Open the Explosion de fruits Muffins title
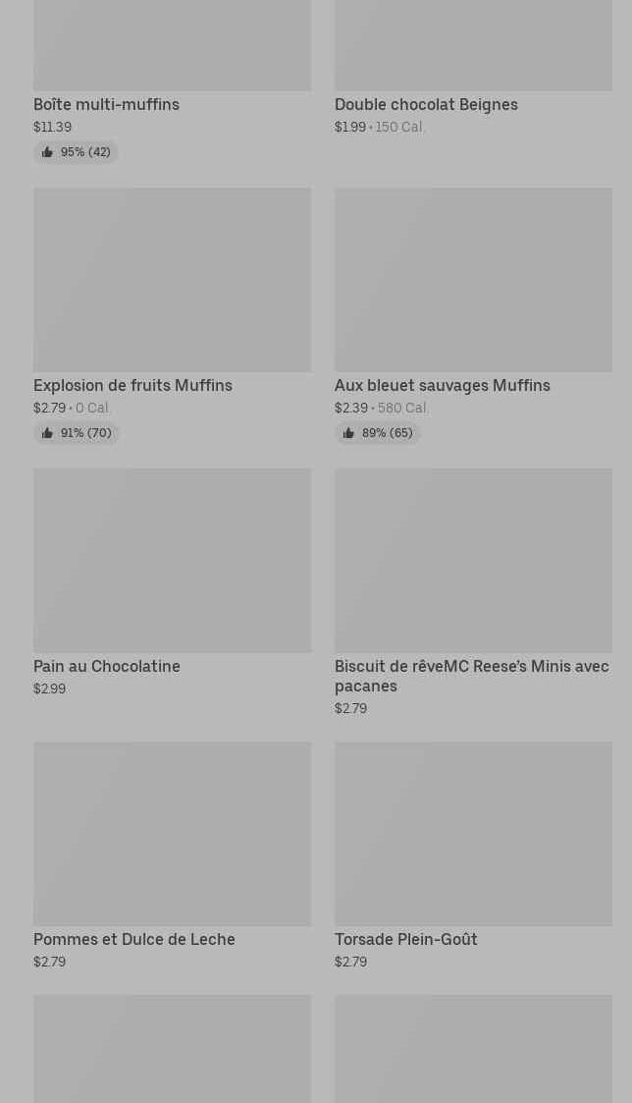 tap(132, 385)
